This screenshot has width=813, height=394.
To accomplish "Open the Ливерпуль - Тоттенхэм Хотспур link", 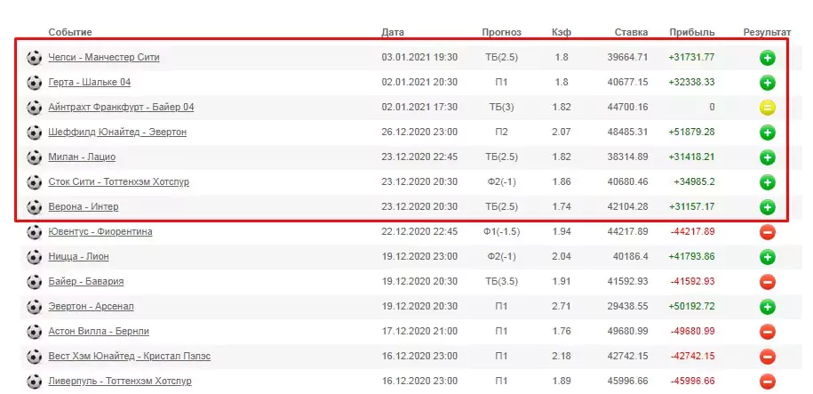I will [120, 381].
